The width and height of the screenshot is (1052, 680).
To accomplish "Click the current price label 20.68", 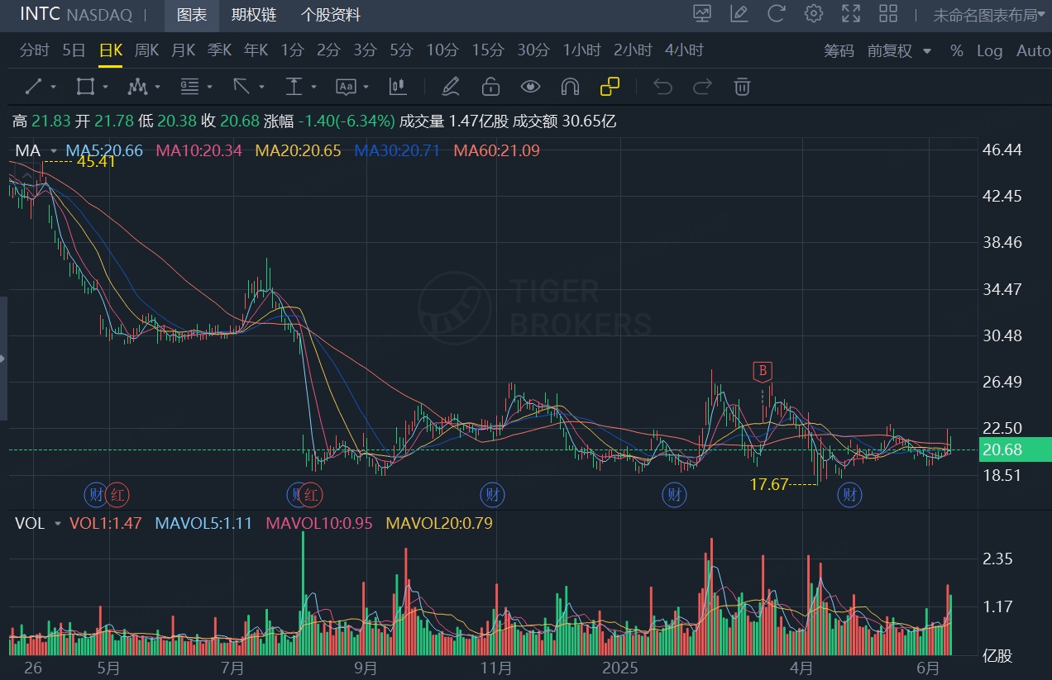I will tap(1015, 450).
